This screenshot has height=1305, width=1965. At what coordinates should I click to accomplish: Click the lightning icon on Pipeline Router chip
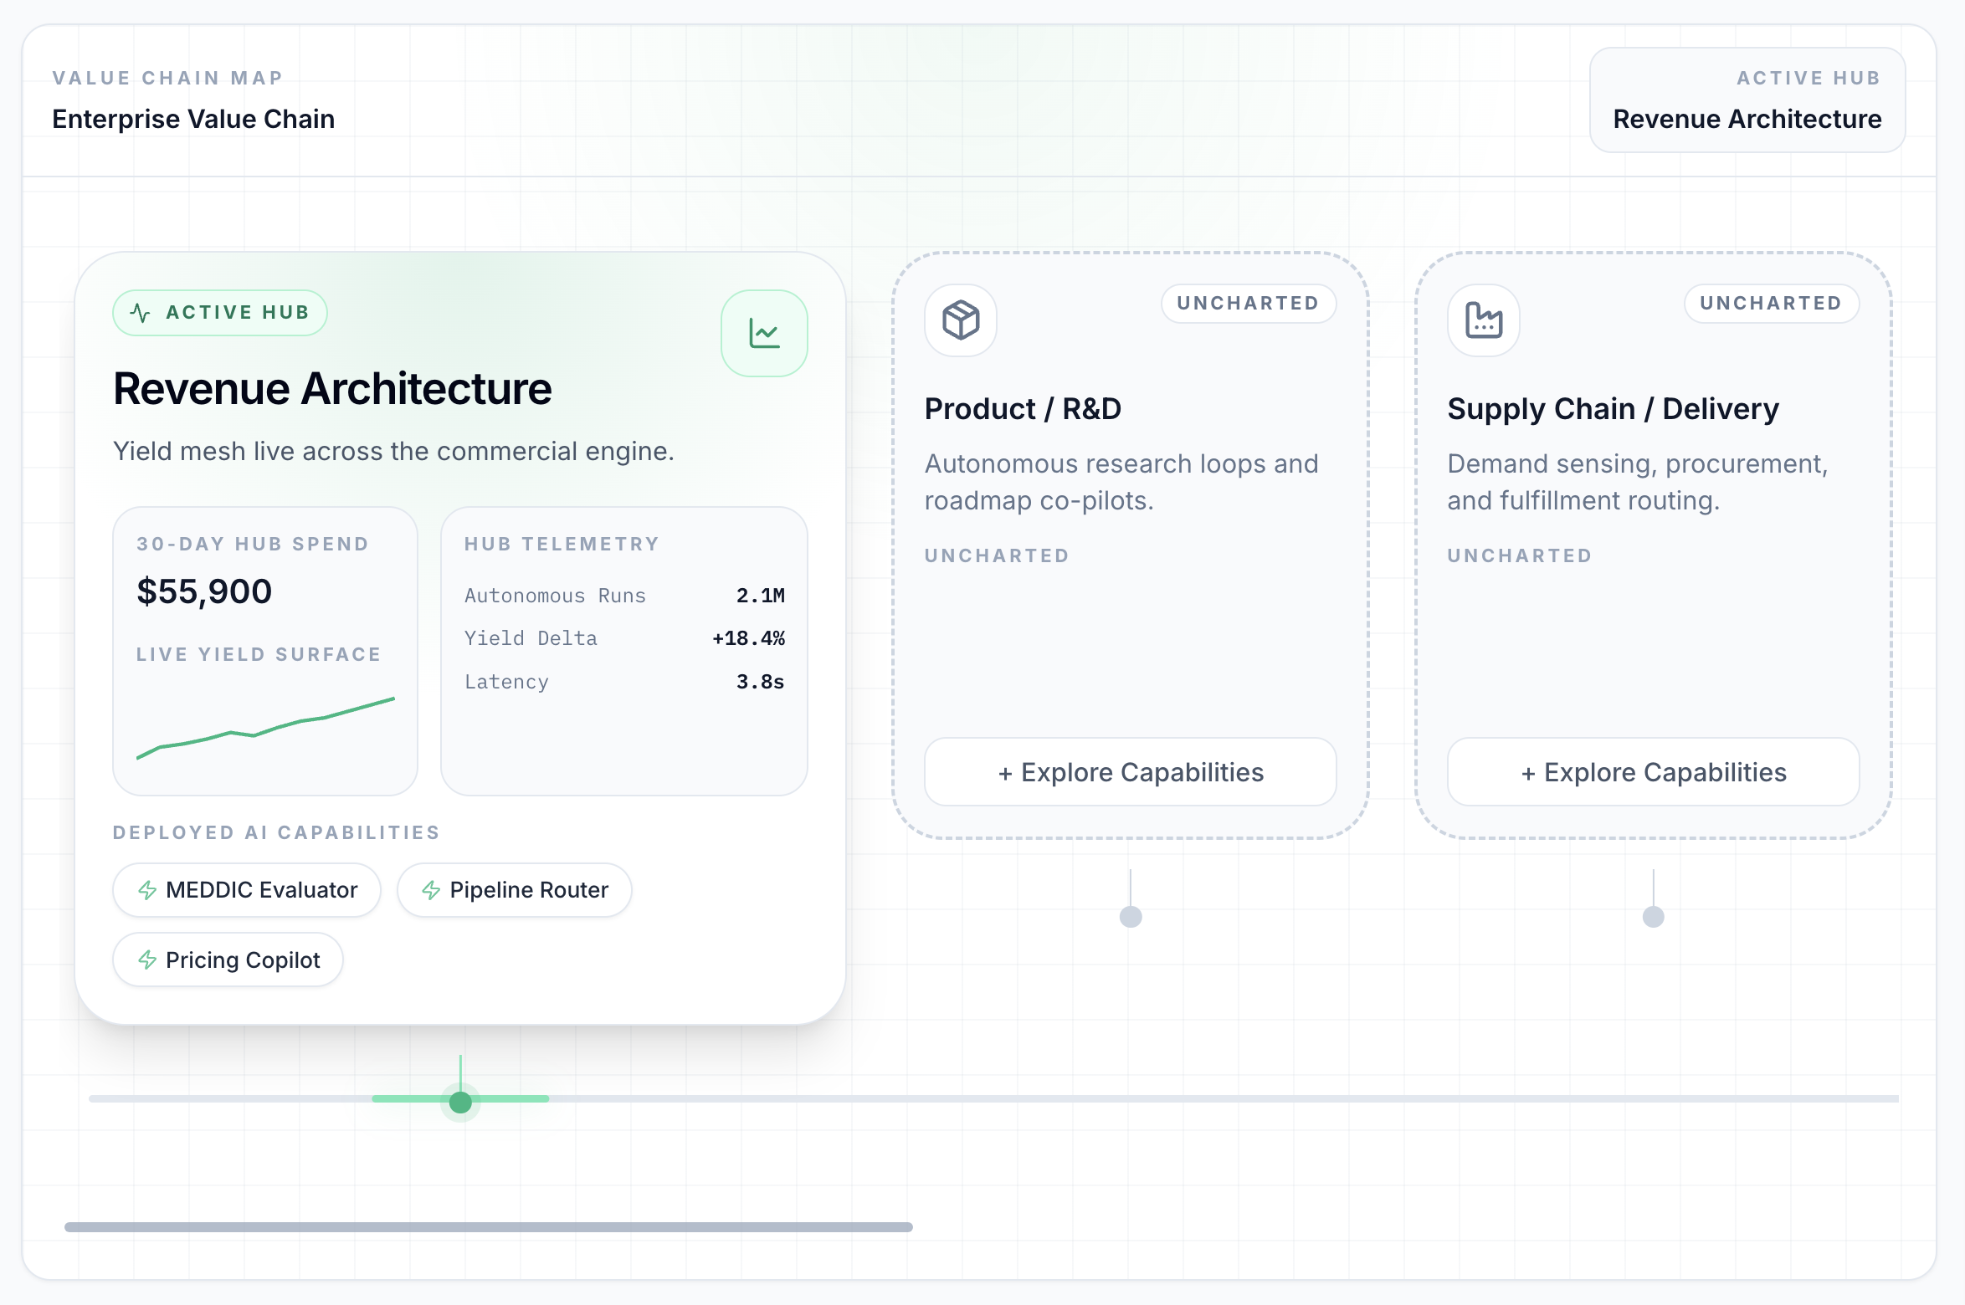point(431,890)
